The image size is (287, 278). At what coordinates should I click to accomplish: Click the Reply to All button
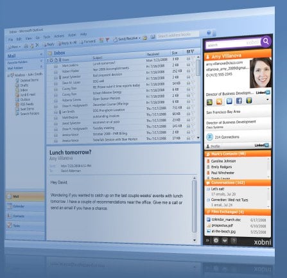pos(67,43)
